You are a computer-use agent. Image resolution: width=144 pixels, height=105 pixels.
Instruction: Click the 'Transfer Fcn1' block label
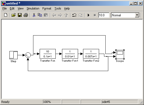(x=70, y=61)
